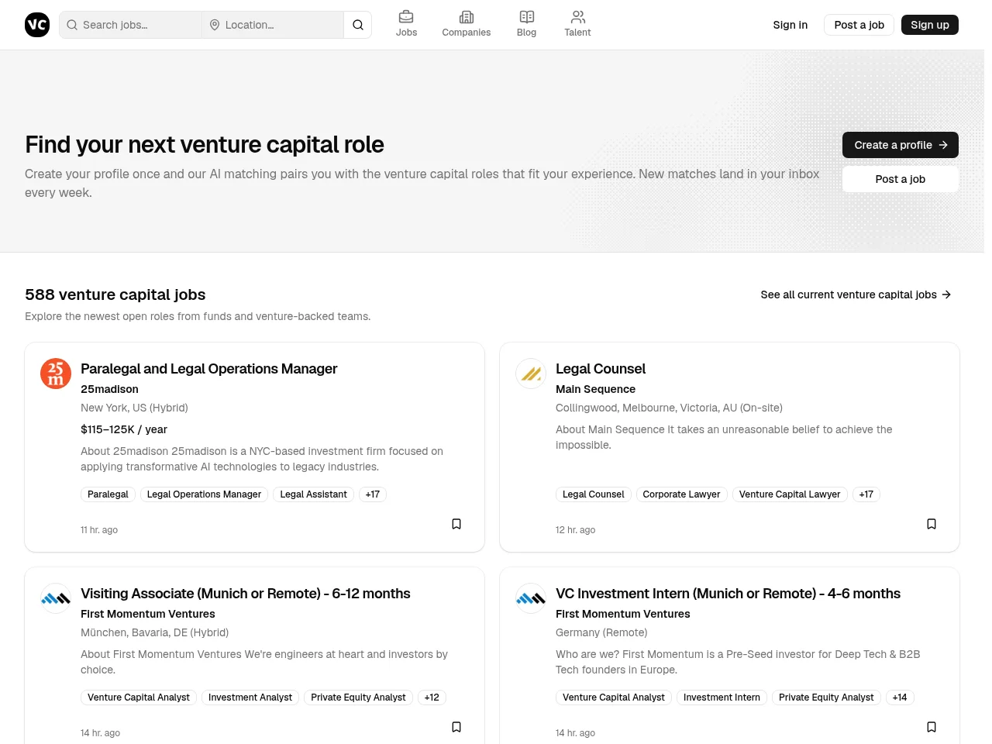Click the search magnifier submit button
Viewport: 992px width, 744px height.
pos(358,25)
